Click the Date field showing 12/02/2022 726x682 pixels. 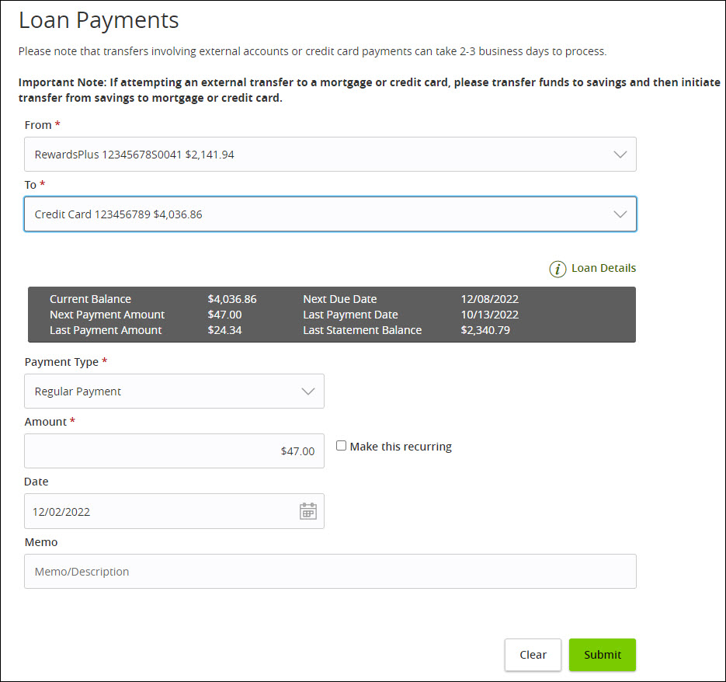pos(155,510)
